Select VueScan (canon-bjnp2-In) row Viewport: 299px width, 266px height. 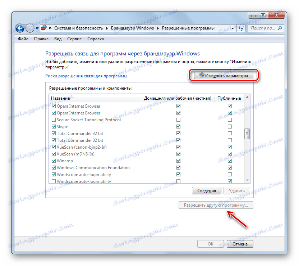pos(147,147)
